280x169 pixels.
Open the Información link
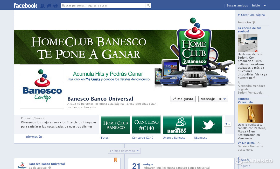33,137
